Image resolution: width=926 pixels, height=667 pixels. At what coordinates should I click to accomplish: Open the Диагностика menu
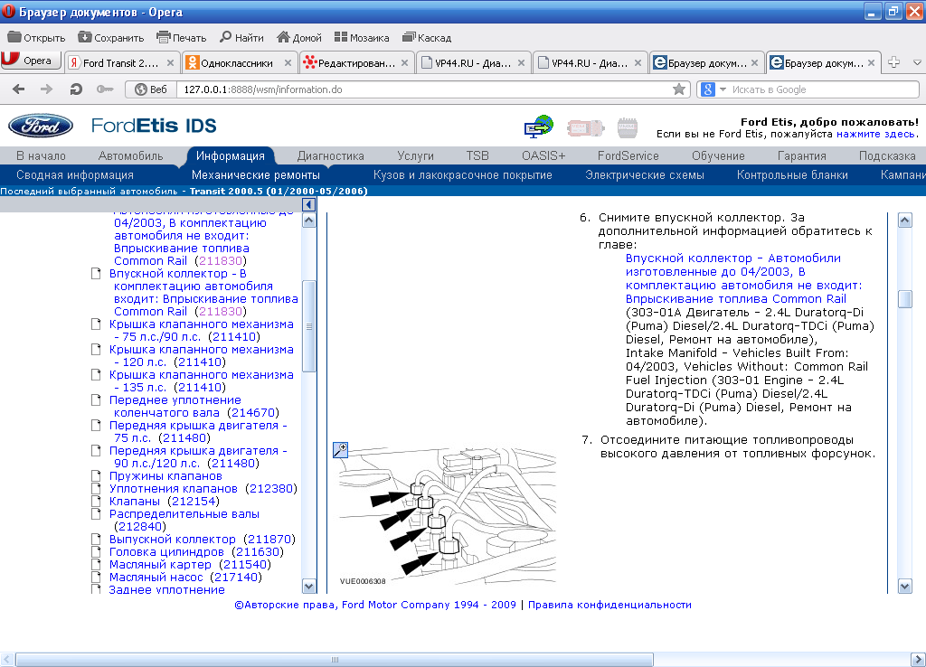330,155
